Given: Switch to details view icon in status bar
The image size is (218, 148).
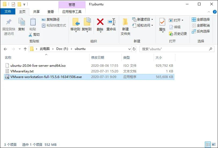Looking at the screenshot, I should click(x=208, y=145).
